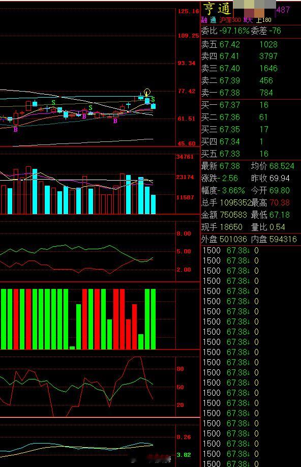Select the 卖四 67.41 ask row

coord(239,56)
